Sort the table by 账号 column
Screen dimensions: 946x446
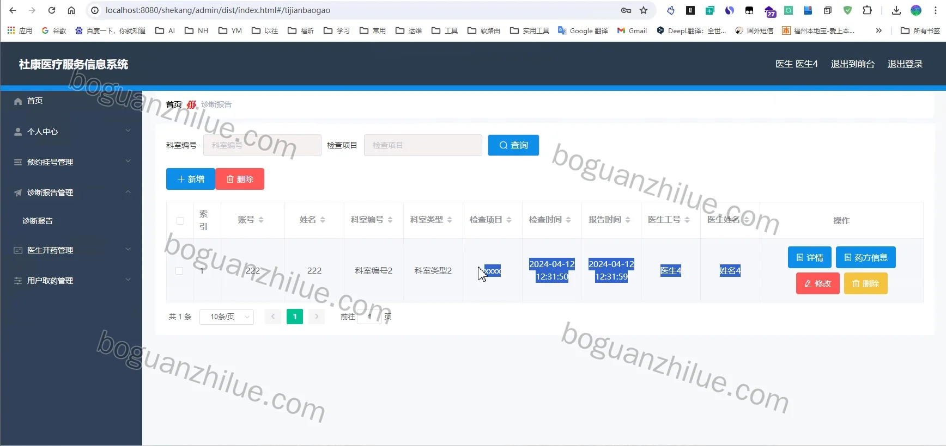(261, 220)
